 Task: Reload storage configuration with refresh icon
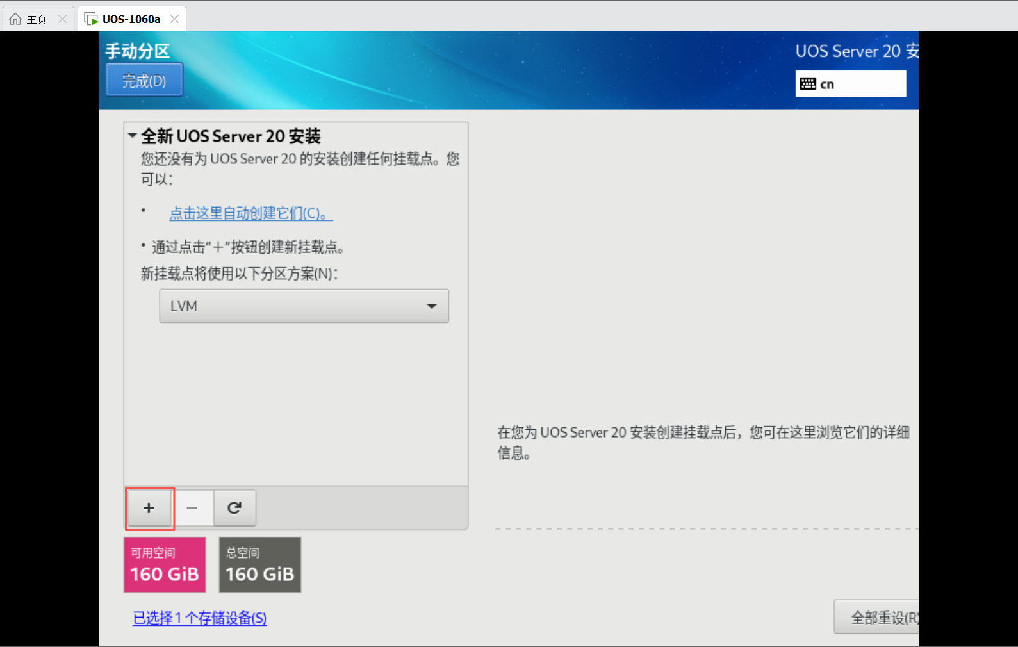tap(234, 508)
